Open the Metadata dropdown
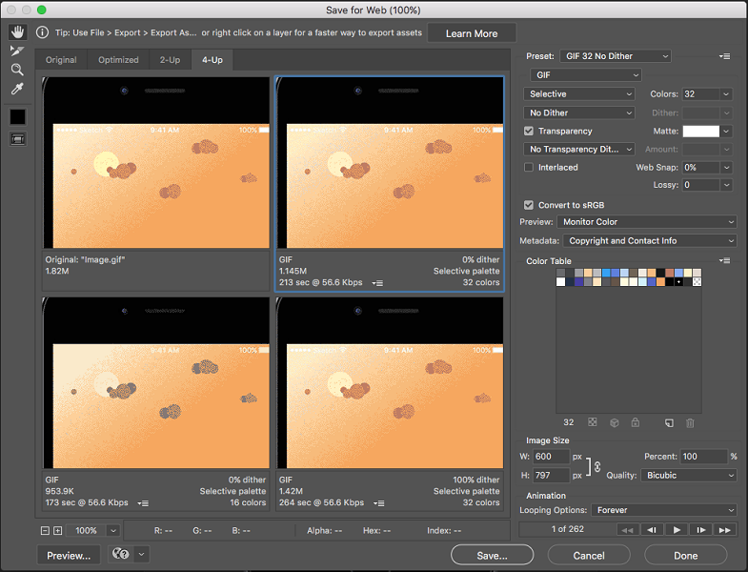Image resolution: width=748 pixels, height=572 pixels. pos(650,241)
